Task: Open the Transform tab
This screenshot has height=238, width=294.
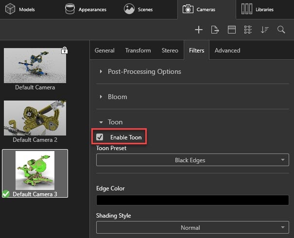Action: point(138,51)
